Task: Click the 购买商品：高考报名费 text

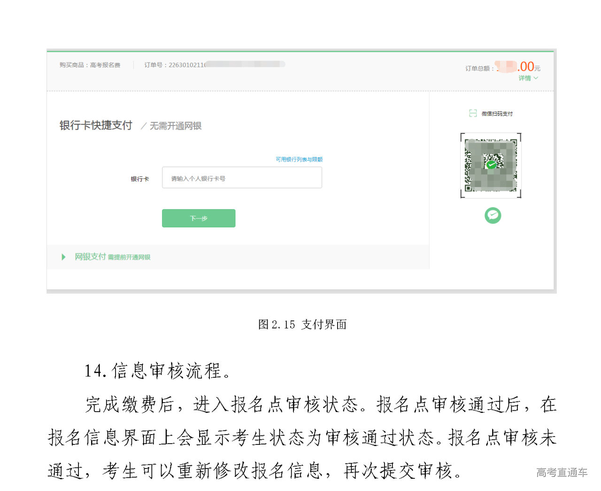Action: pos(90,65)
